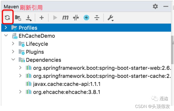Expand the Lifecycle node
Viewport: 174px width, 111px height.
point(13,44)
